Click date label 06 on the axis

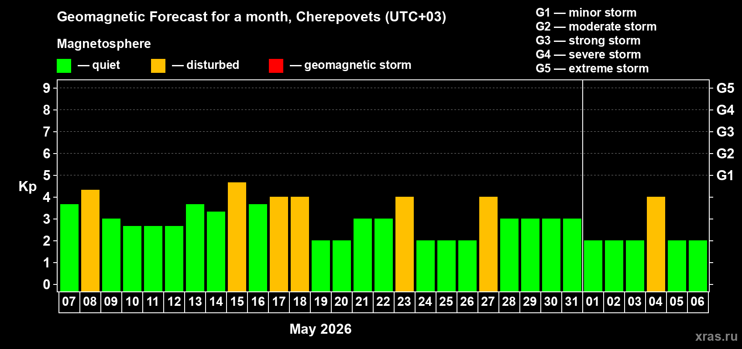pyautogui.click(x=697, y=302)
